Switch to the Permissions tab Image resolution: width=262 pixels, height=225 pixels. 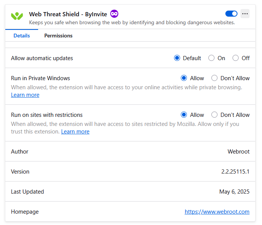pos(58,36)
